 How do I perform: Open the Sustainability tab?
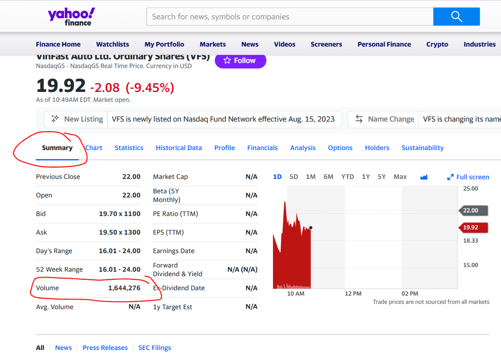coord(422,148)
